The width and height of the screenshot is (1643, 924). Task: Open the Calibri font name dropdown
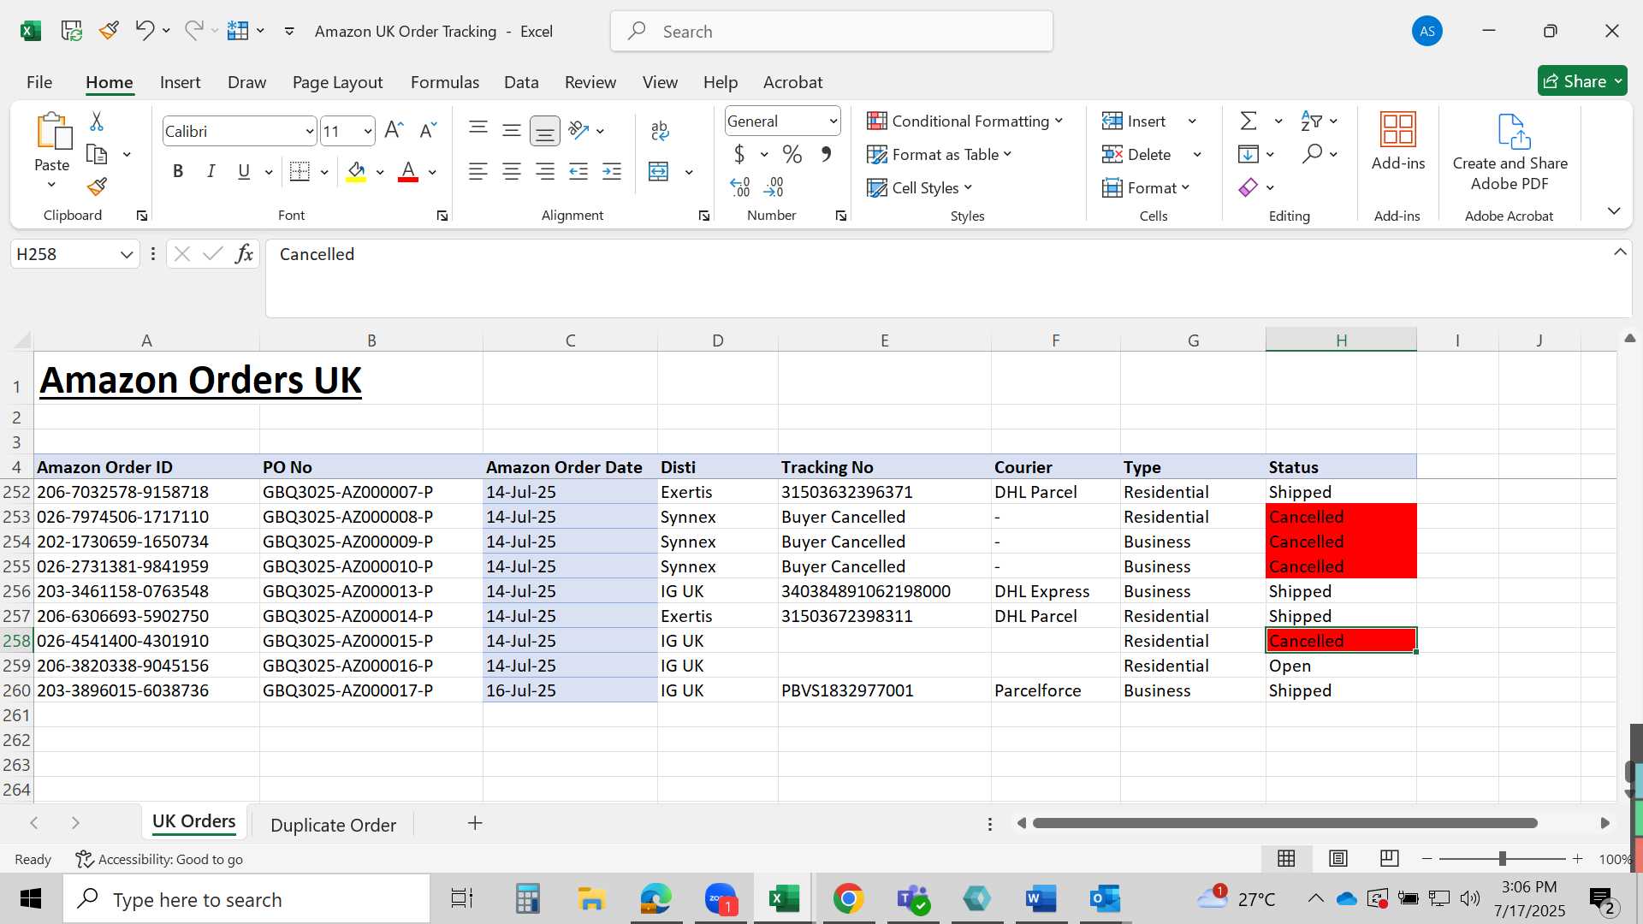tap(309, 131)
